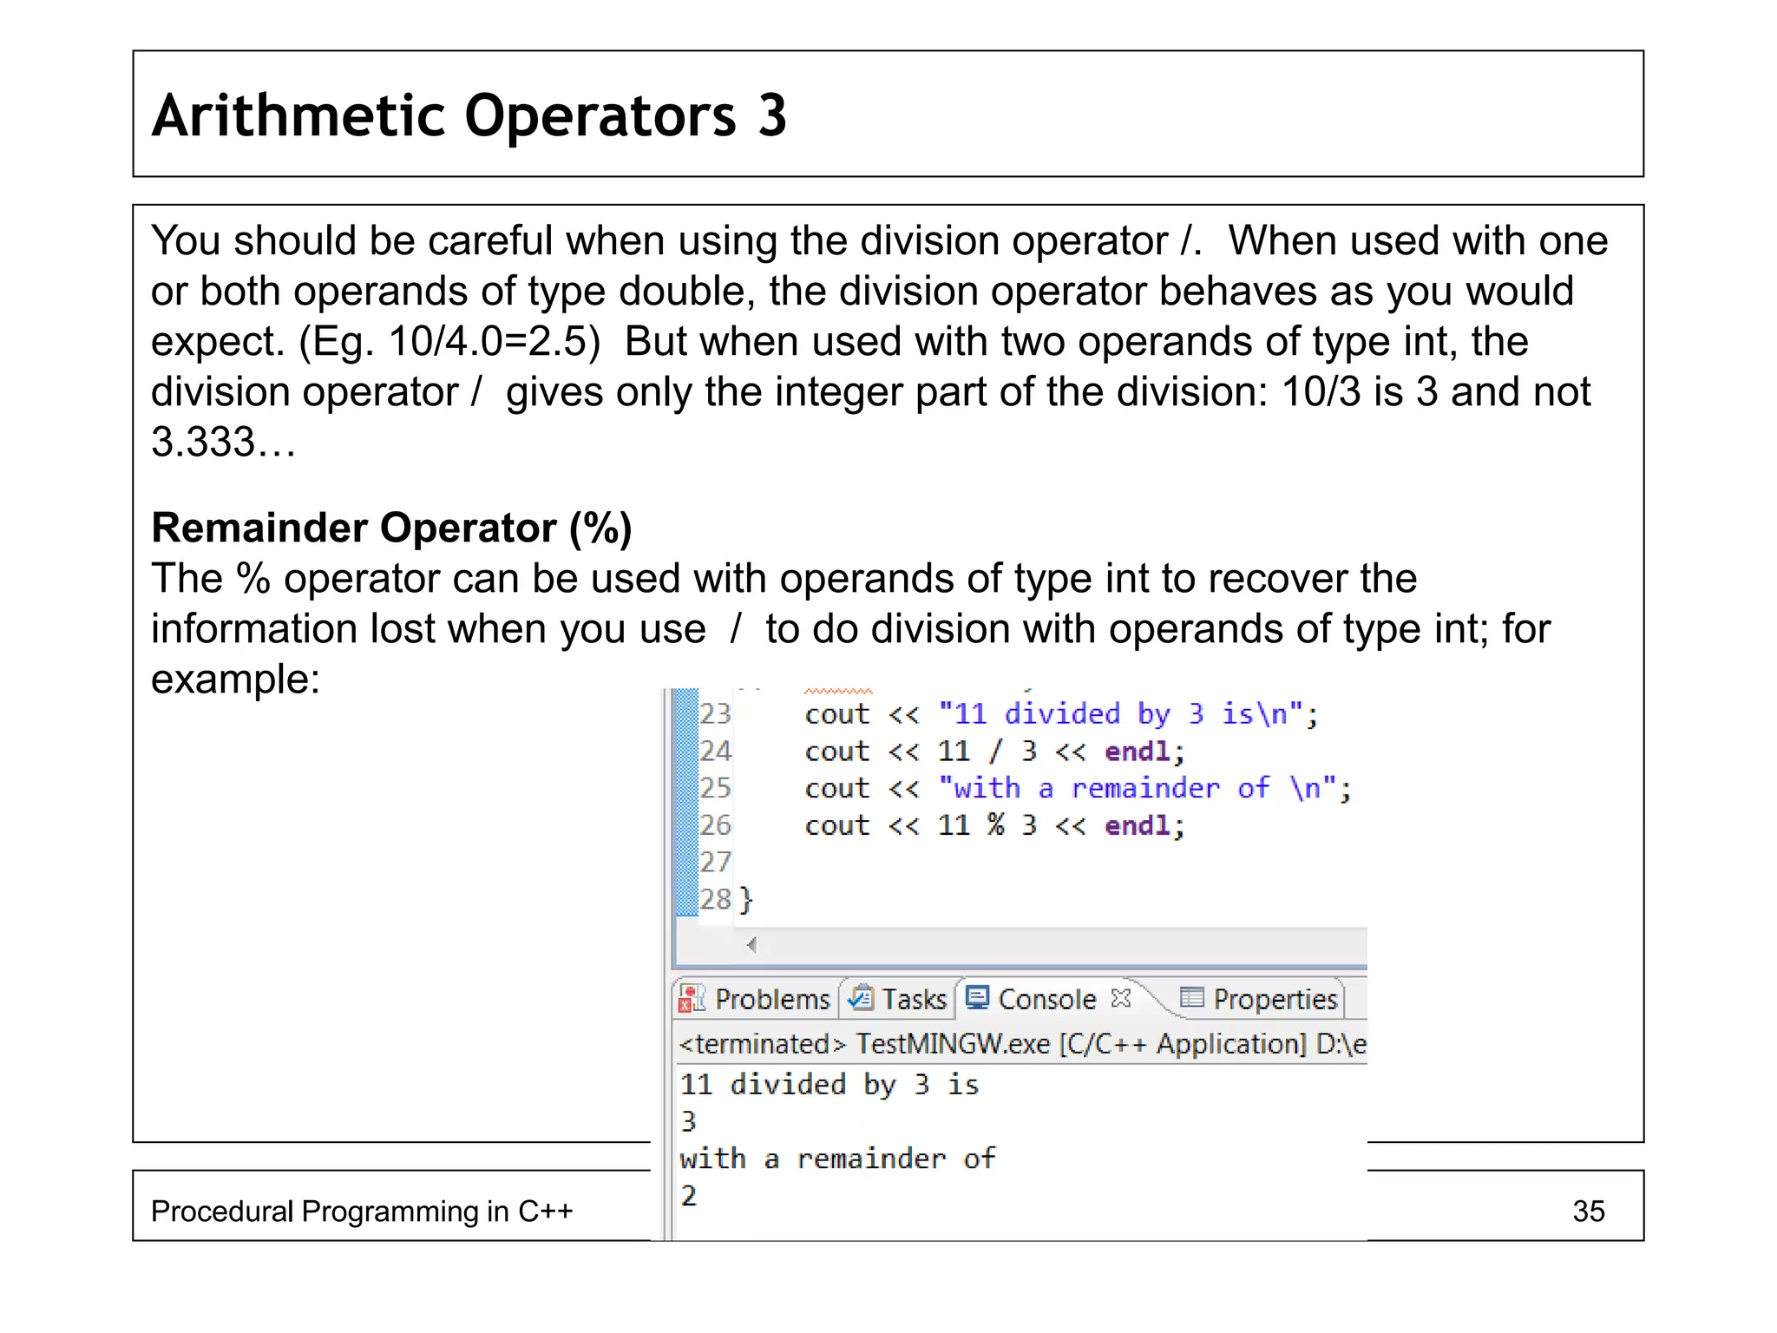This screenshot has width=1777, height=1333.
Task: Click the Properties table icon
Action: [1192, 998]
